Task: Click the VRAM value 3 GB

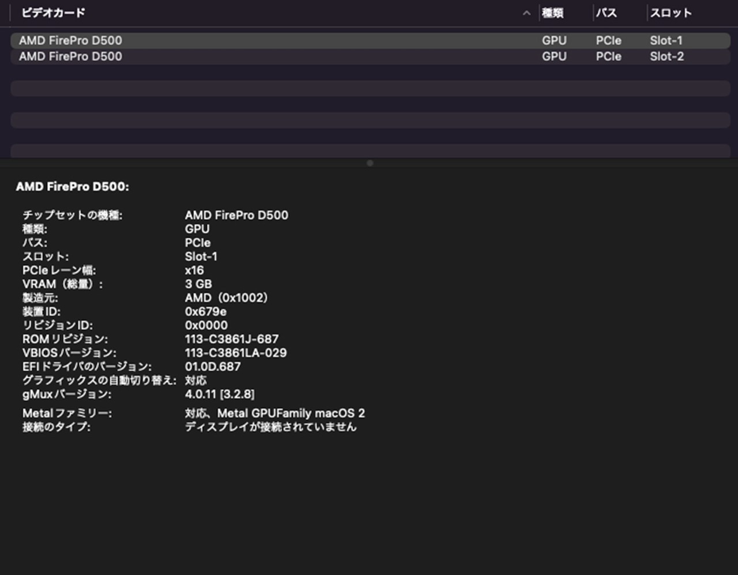Action: coord(198,284)
